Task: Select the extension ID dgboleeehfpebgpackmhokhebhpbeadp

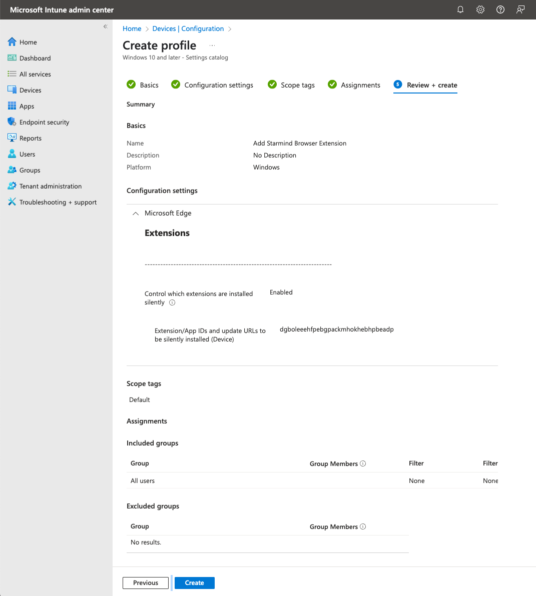Action: (x=337, y=329)
